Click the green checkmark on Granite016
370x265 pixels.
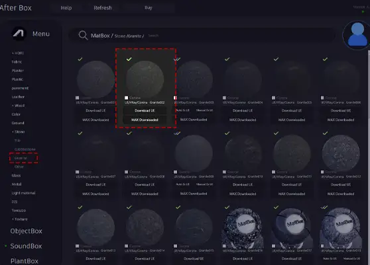coord(227,207)
